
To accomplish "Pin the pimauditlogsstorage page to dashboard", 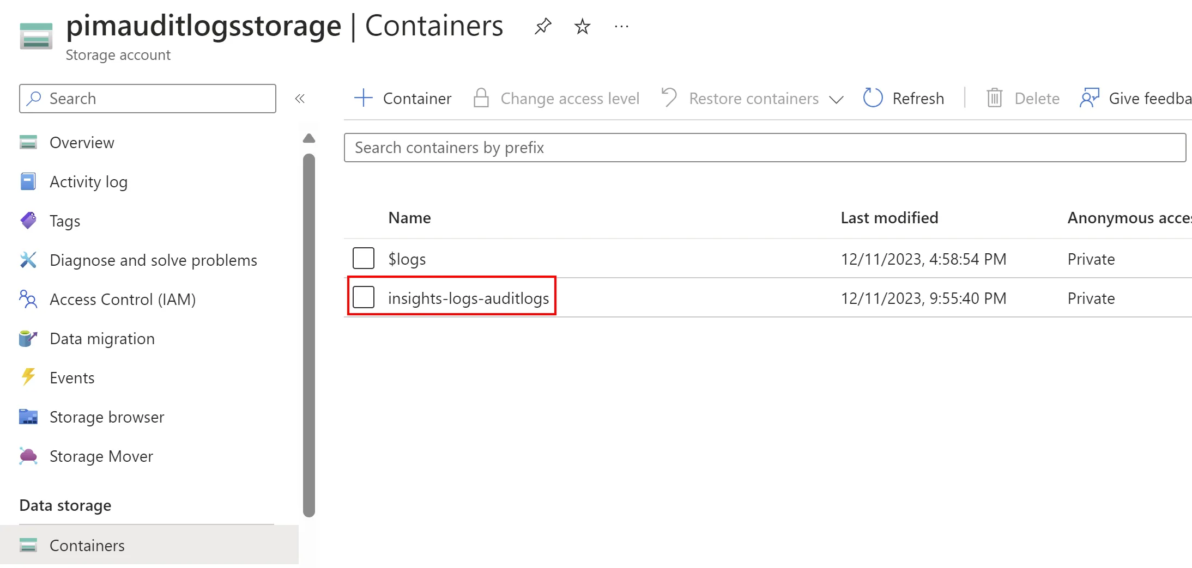I will click(x=543, y=26).
